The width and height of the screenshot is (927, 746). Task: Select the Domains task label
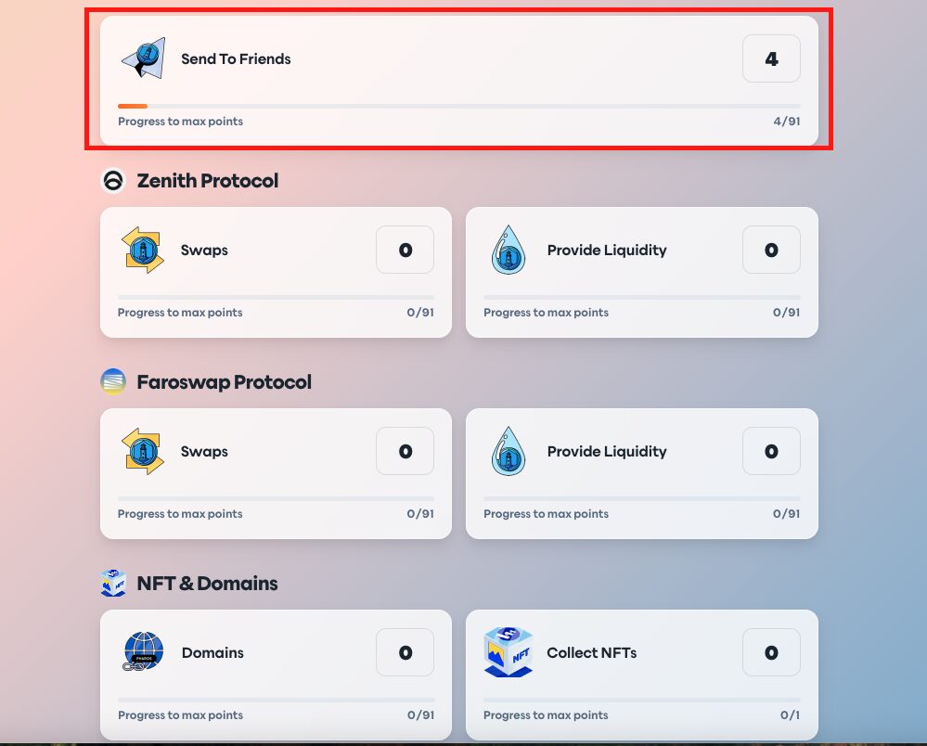click(x=212, y=653)
